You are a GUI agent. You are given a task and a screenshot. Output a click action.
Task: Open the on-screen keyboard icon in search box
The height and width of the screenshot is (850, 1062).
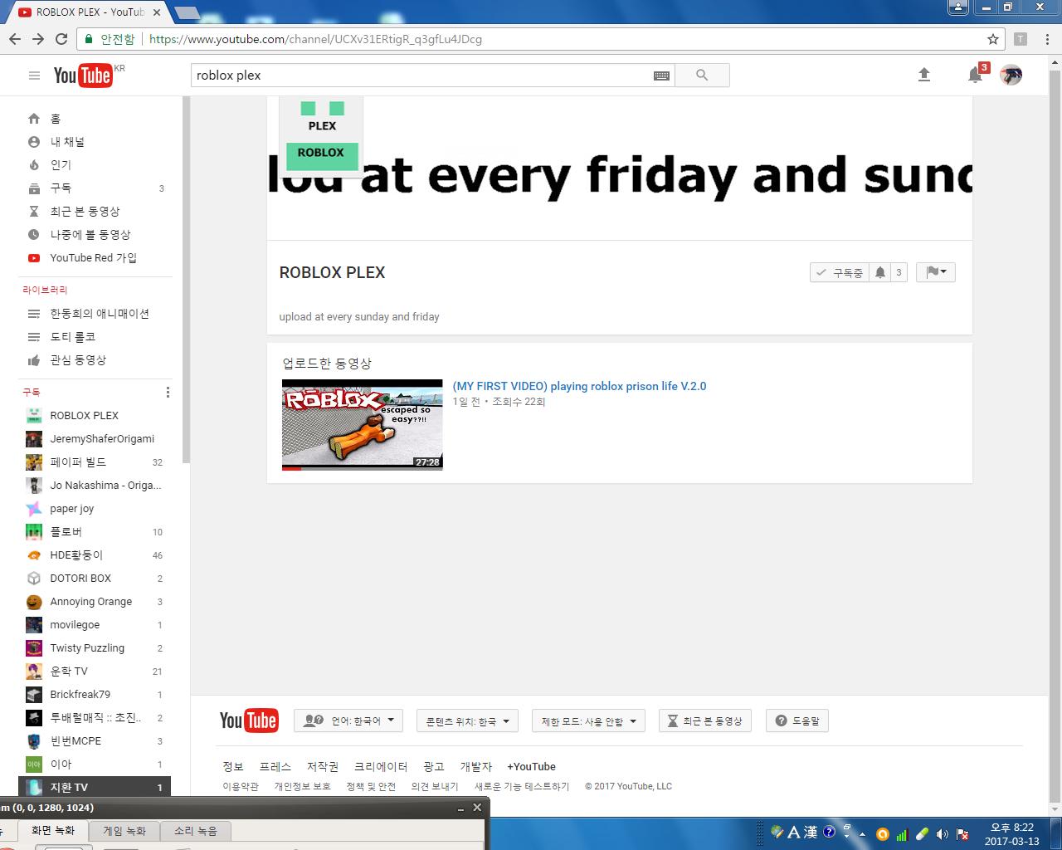pyautogui.click(x=661, y=76)
